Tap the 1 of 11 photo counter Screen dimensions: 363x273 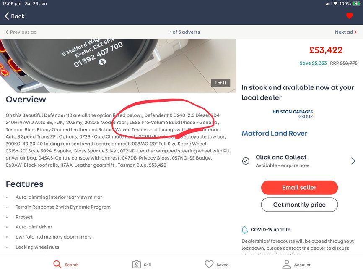[x=220, y=83]
